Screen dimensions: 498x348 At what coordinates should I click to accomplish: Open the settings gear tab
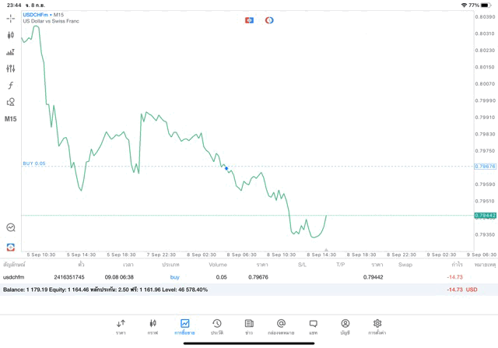coord(377,327)
